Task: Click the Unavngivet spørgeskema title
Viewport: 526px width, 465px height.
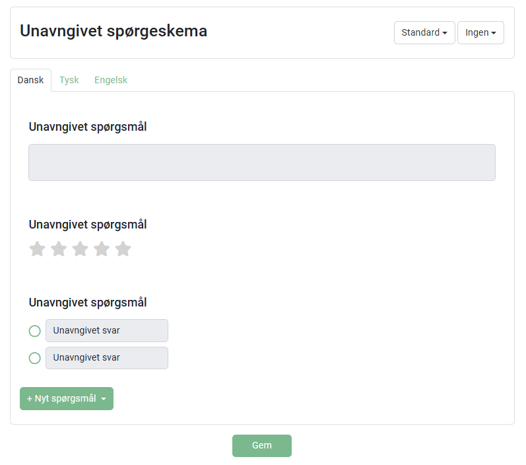Action: point(114,31)
